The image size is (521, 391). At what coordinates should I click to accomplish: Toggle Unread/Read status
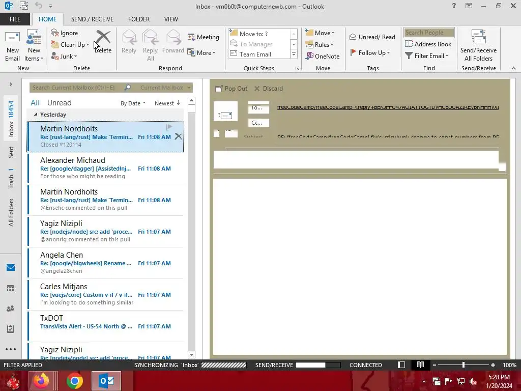[372, 37]
